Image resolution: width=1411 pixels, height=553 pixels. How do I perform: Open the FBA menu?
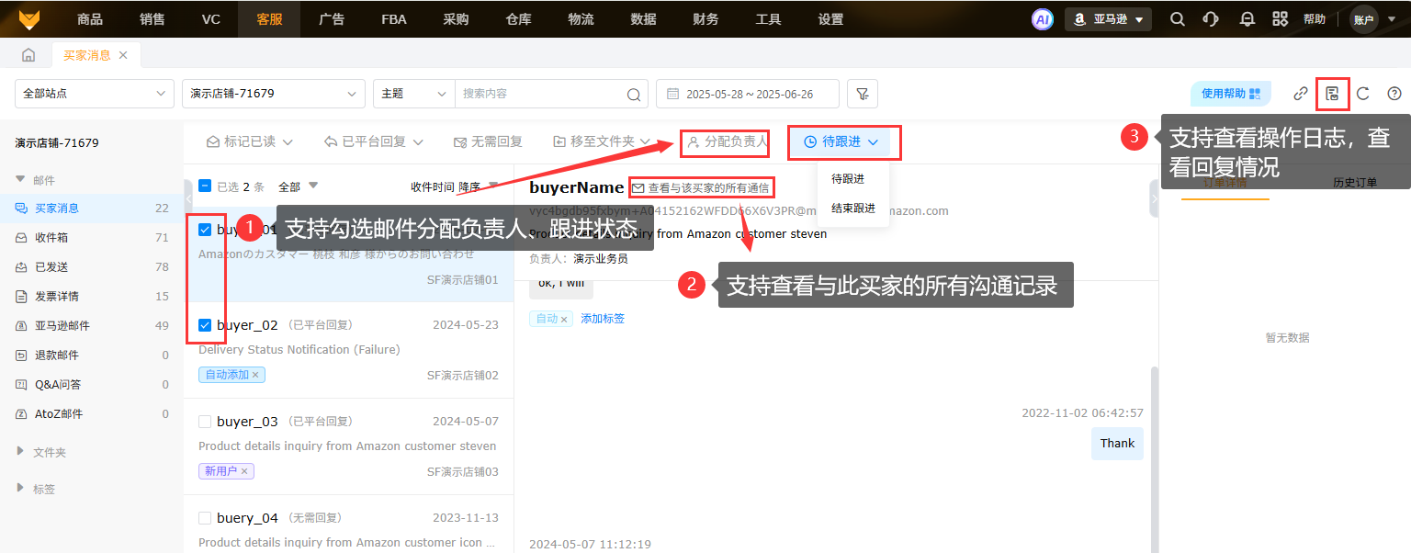tap(394, 19)
